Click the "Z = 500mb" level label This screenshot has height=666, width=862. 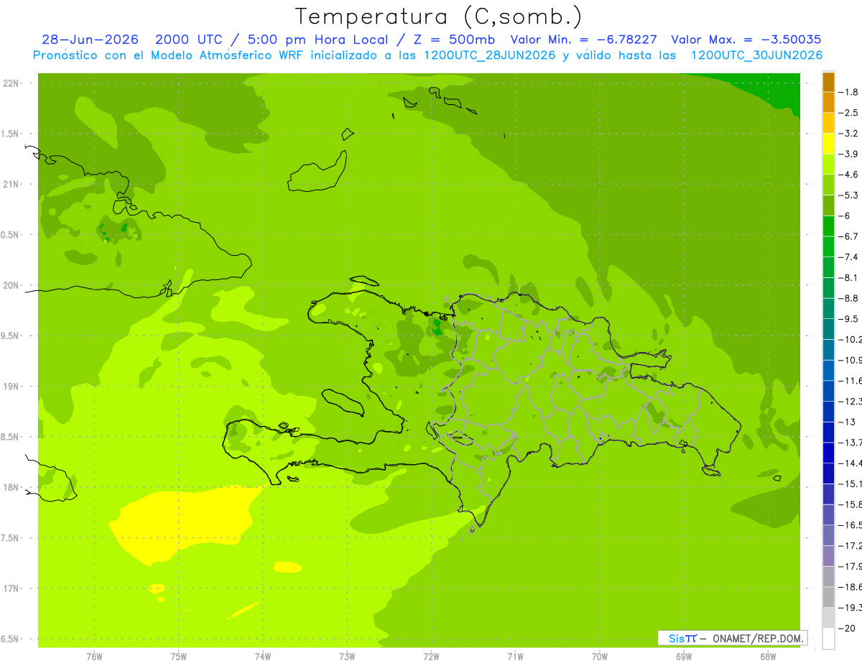(455, 40)
